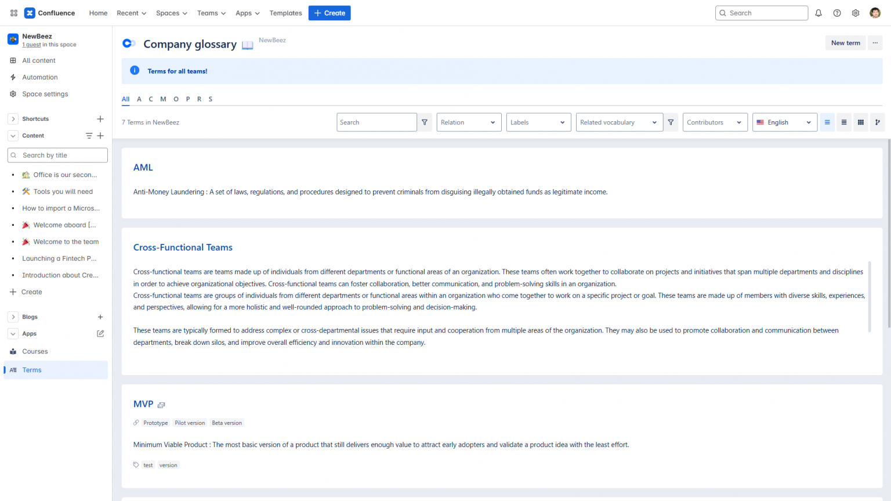Open the filter options beside the search field
Screen dimensions: 891x501
point(425,122)
